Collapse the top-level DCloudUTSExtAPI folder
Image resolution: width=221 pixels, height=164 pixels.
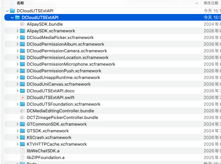pyautogui.click(x=7, y=11)
